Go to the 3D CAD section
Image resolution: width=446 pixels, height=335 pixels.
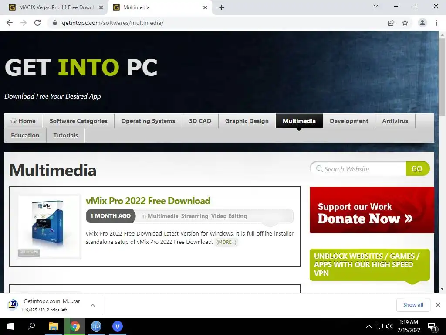point(200,121)
